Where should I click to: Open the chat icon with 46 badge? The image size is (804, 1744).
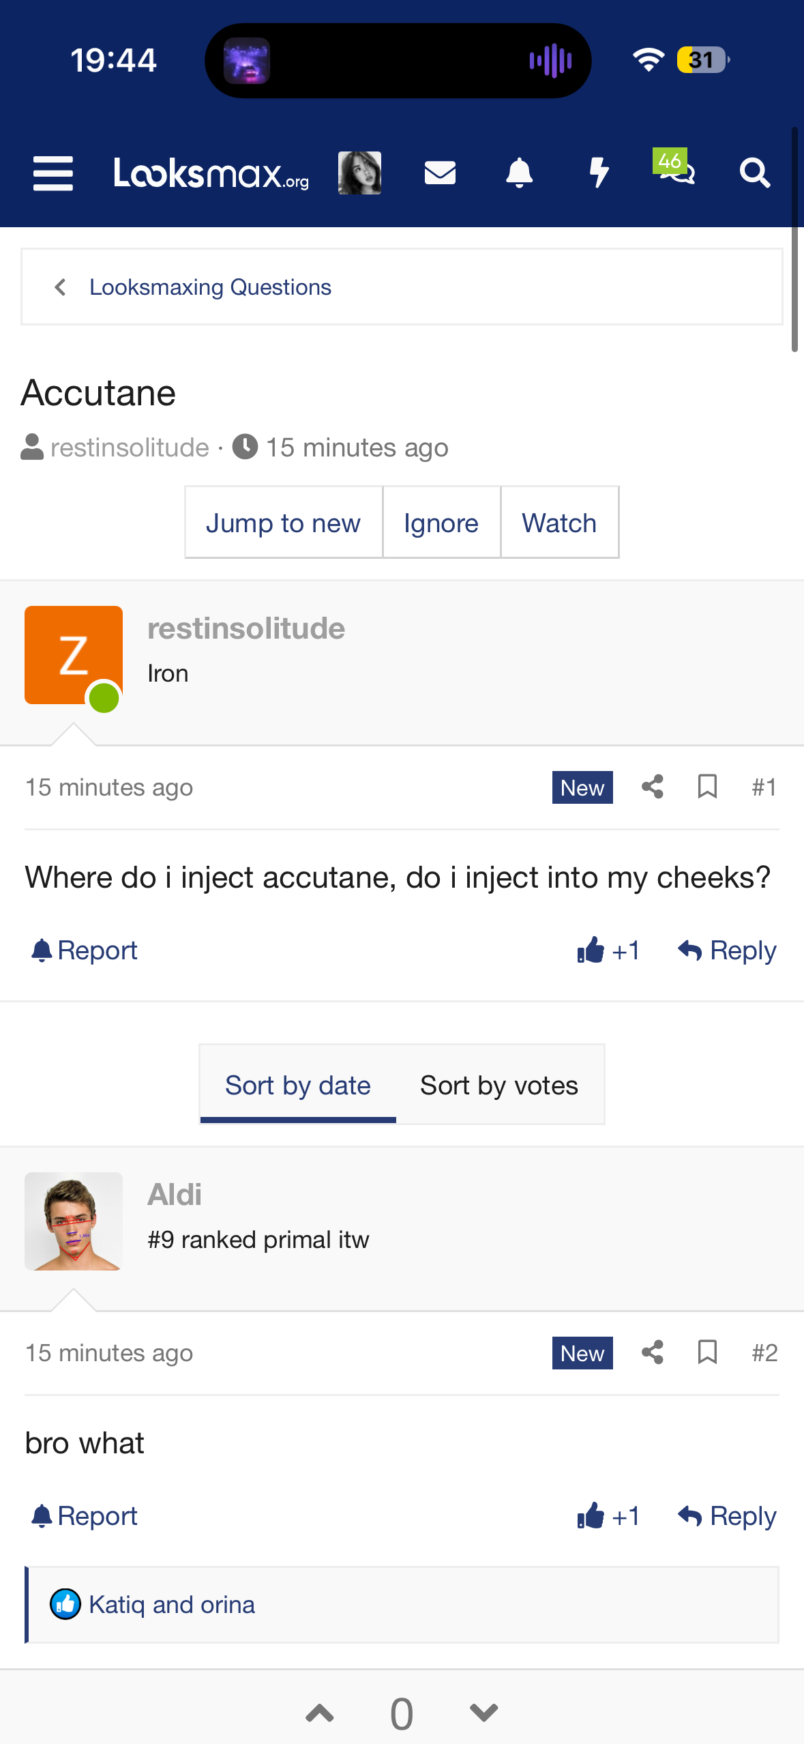tap(675, 171)
